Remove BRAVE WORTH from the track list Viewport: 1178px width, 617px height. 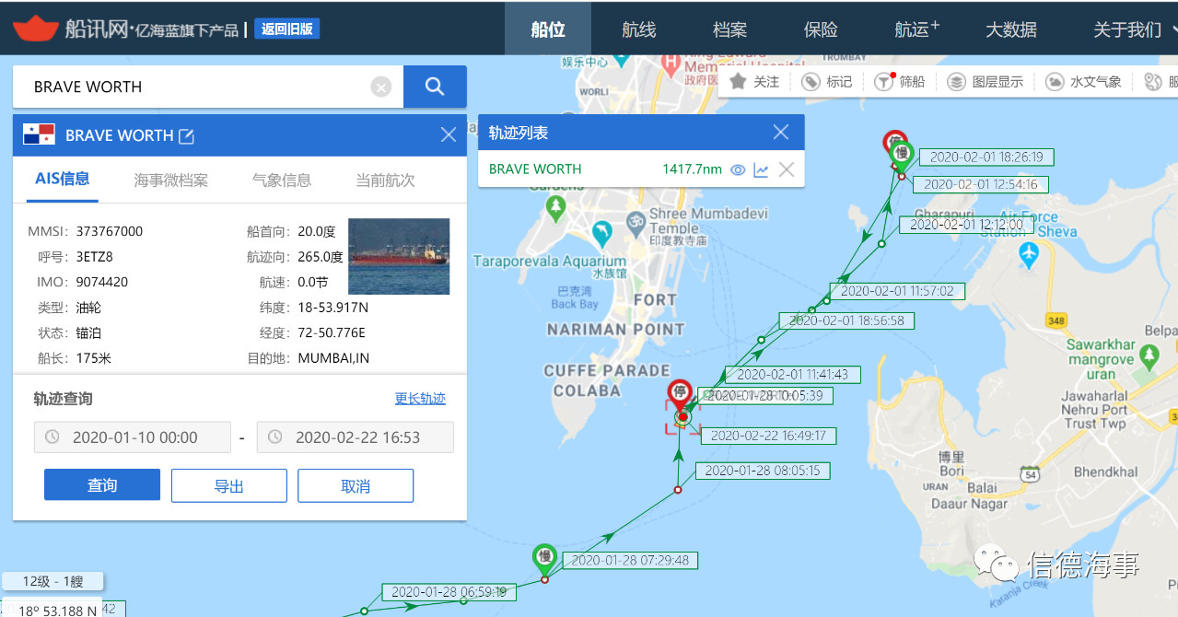tap(787, 169)
